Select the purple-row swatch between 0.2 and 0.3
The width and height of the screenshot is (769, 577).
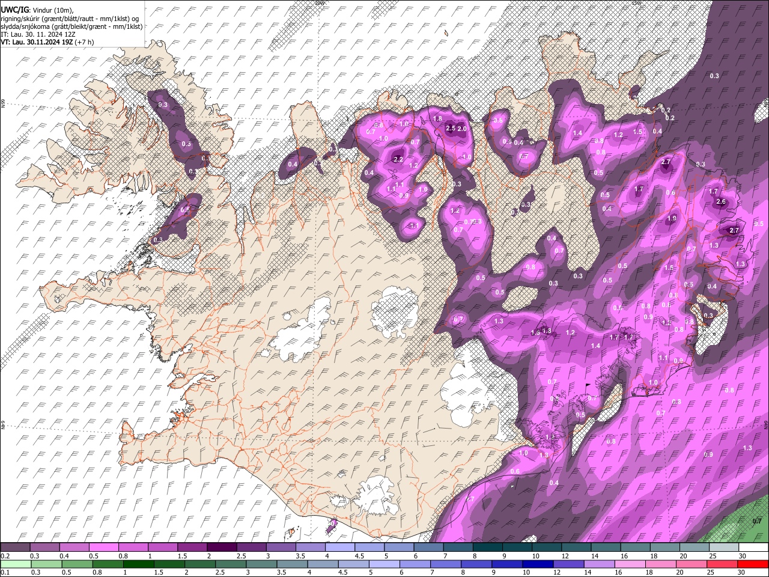[x=15, y=548]
